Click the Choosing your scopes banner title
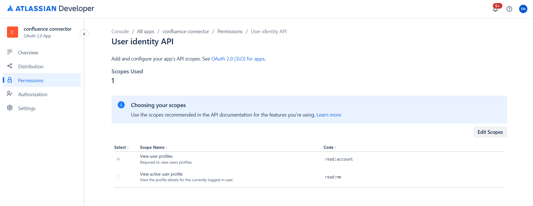 click(158, 105)
